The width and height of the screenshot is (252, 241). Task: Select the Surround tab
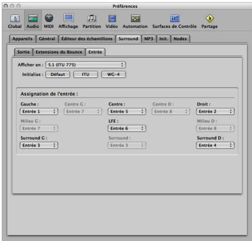(128, 39)
